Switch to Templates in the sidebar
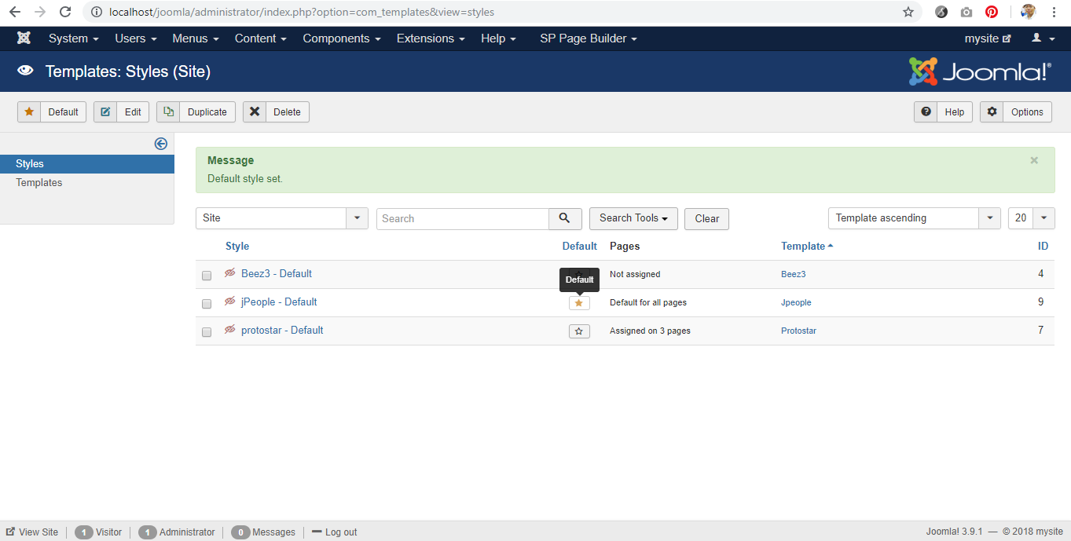 (39, 183)
